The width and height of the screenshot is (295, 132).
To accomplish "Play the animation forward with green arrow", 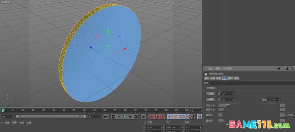I will tap(124, 117).
